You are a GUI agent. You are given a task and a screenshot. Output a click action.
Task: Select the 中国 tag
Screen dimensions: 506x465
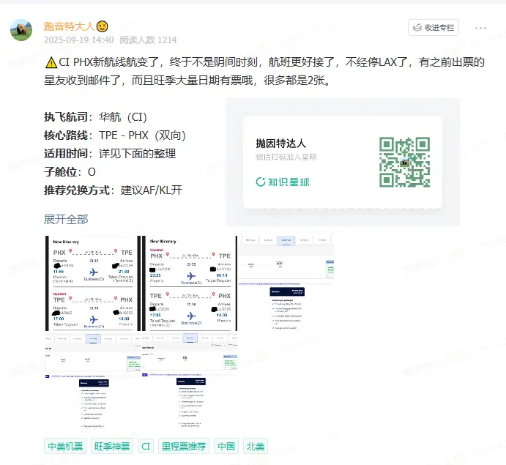tap(226, 446)
